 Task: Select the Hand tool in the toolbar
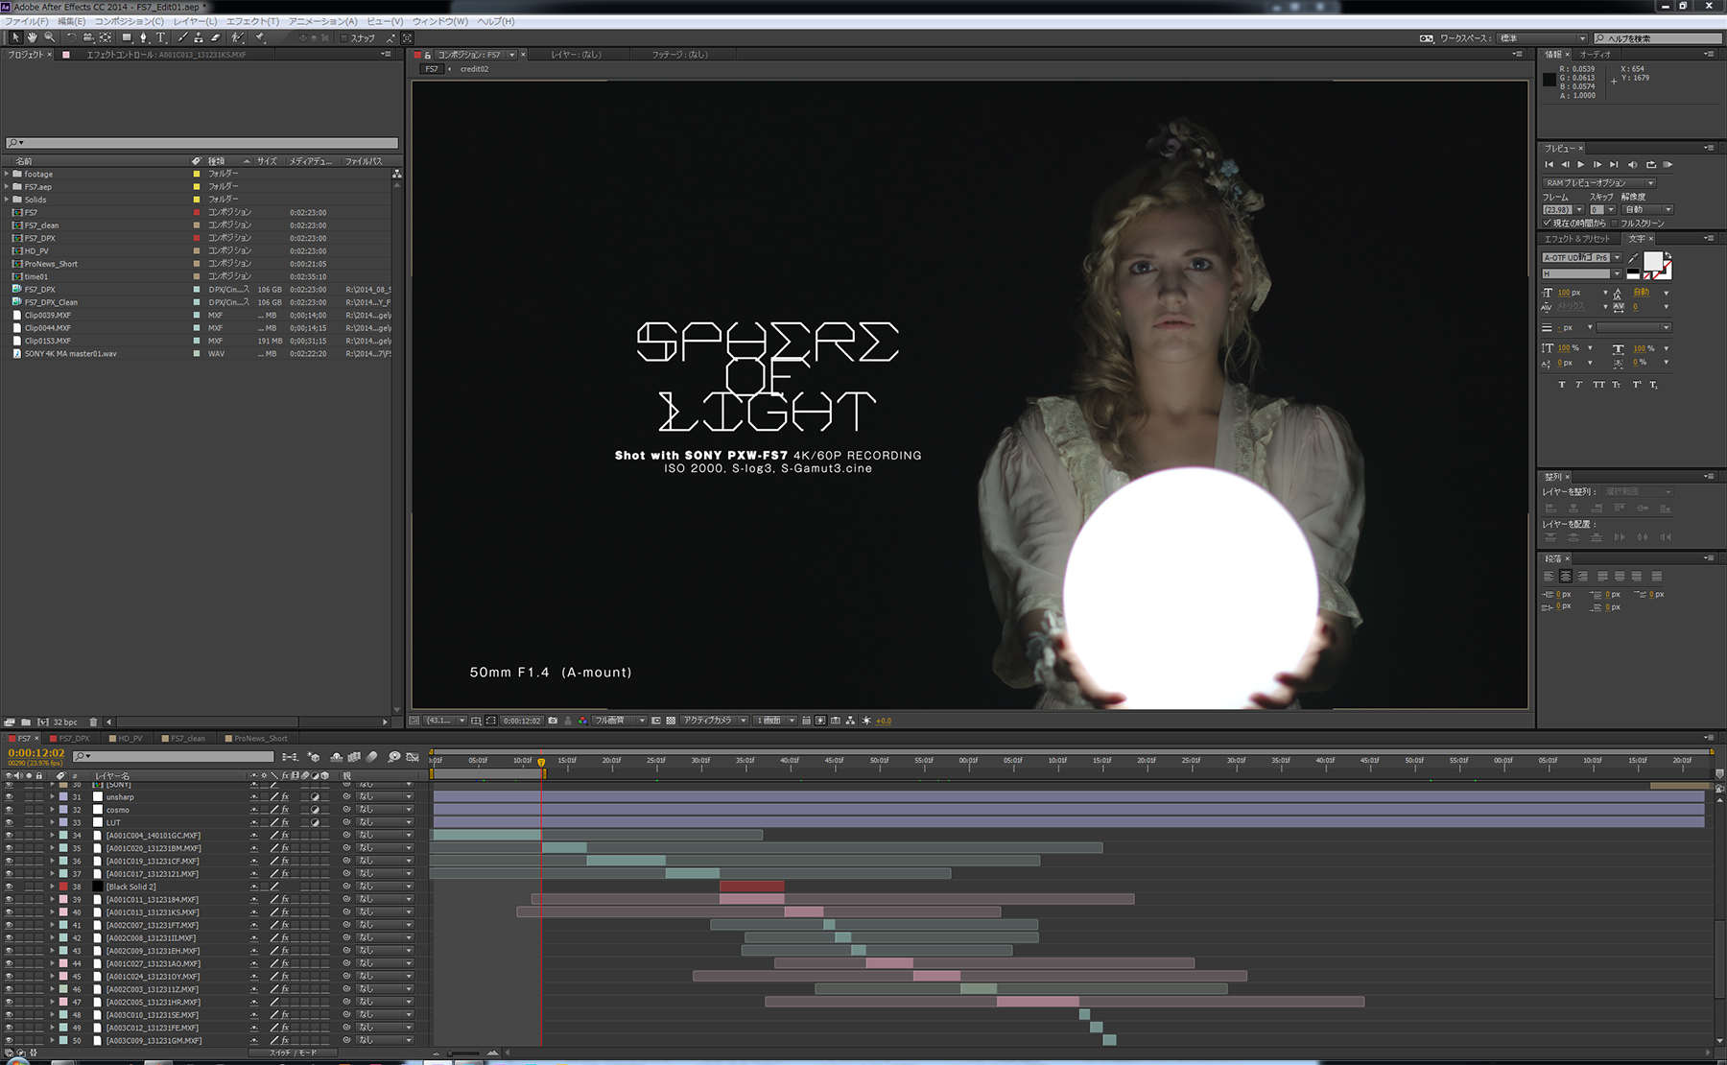pyautogui.click(x=32, y=37)
